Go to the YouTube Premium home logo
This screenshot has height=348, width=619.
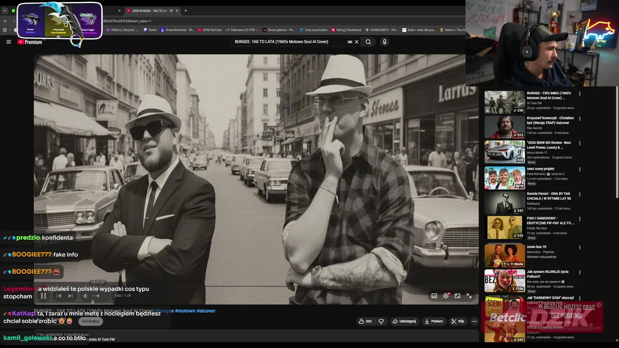pyautogui.click(x=30, y=42)
